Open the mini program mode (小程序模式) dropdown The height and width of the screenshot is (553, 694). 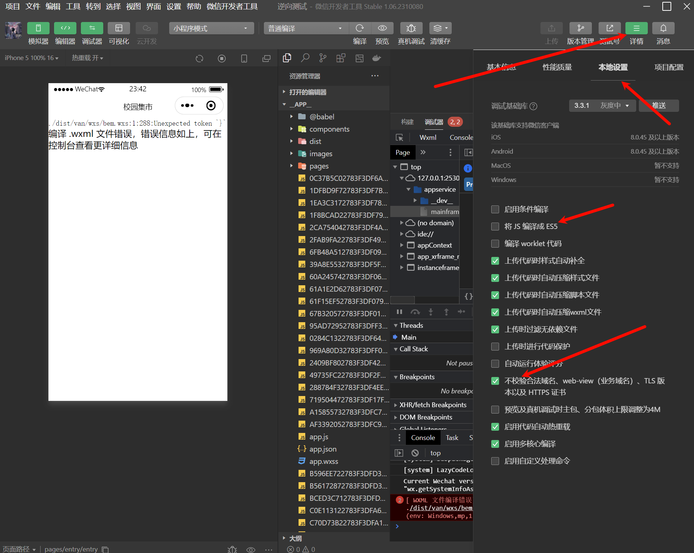click(211, 28)
